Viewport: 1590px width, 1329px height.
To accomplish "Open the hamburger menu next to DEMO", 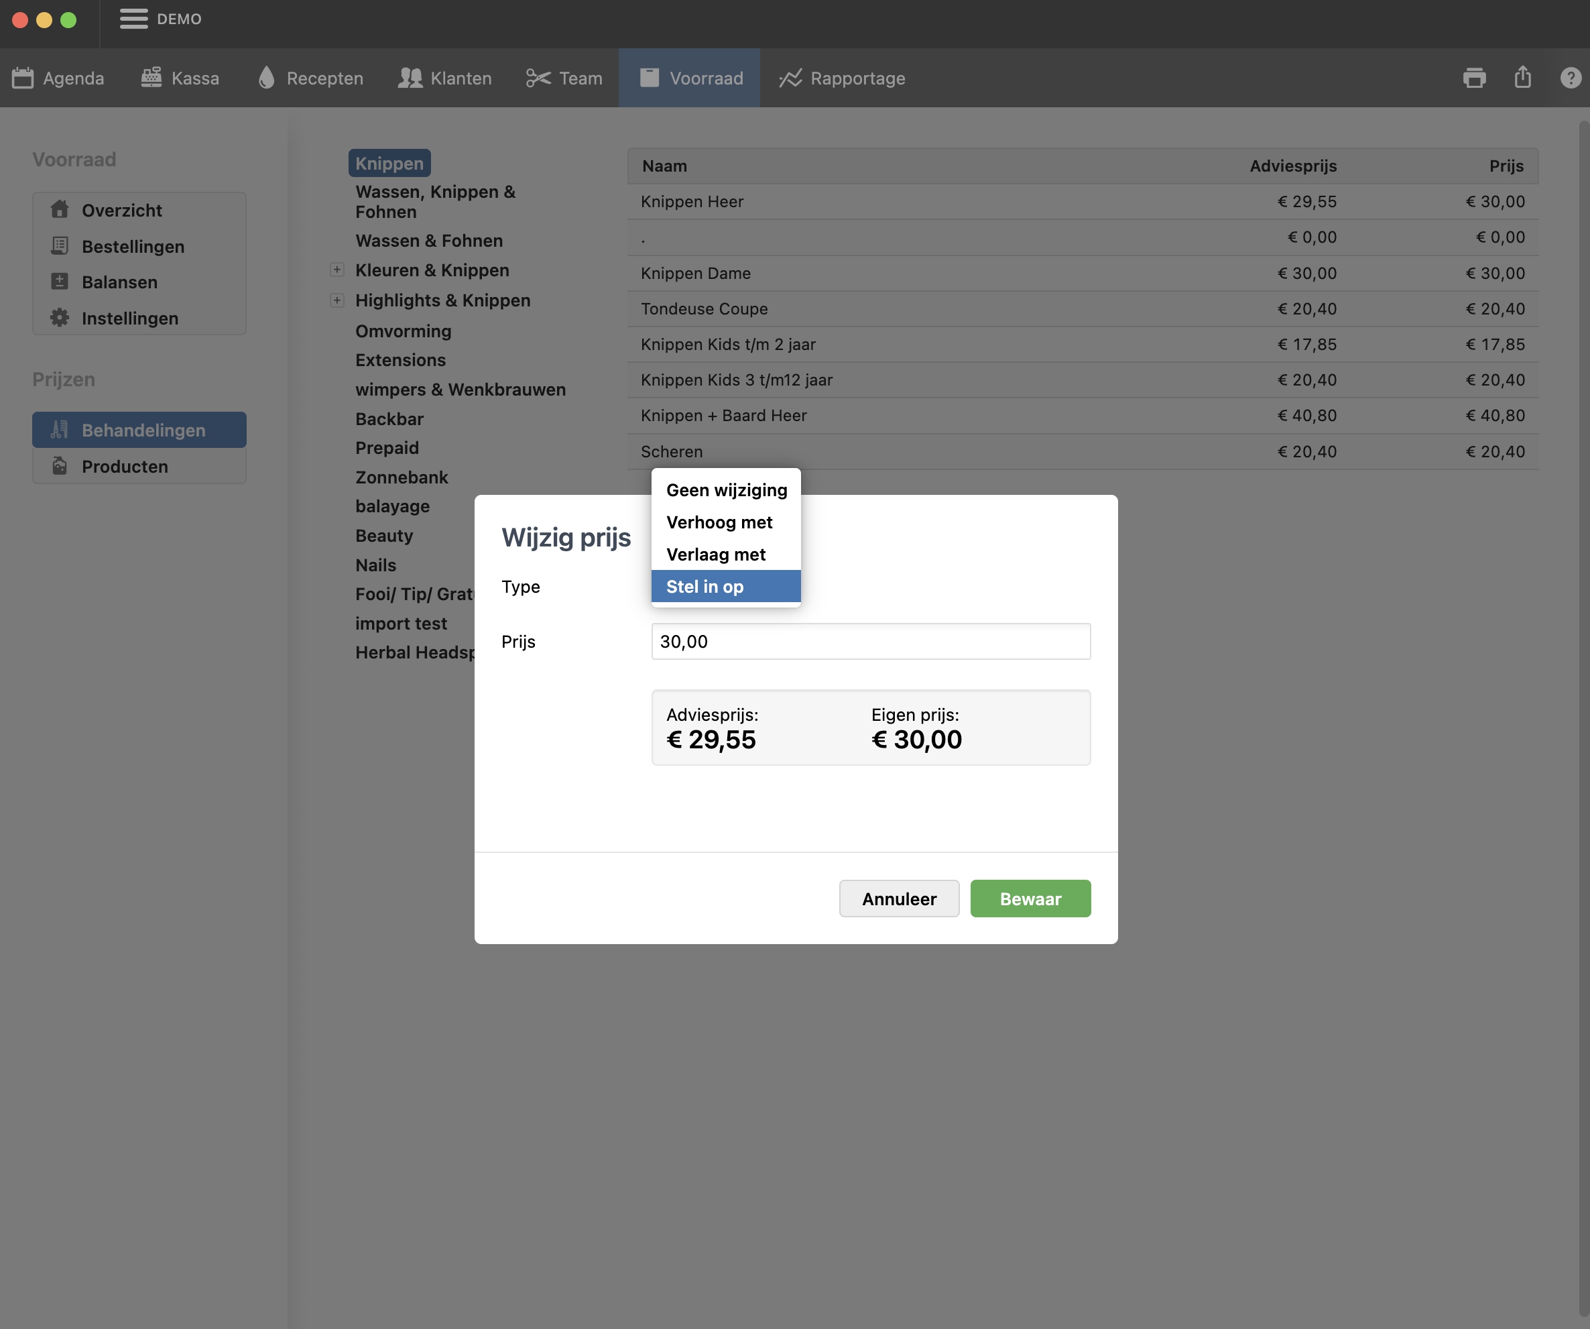I will coord(133,19).
